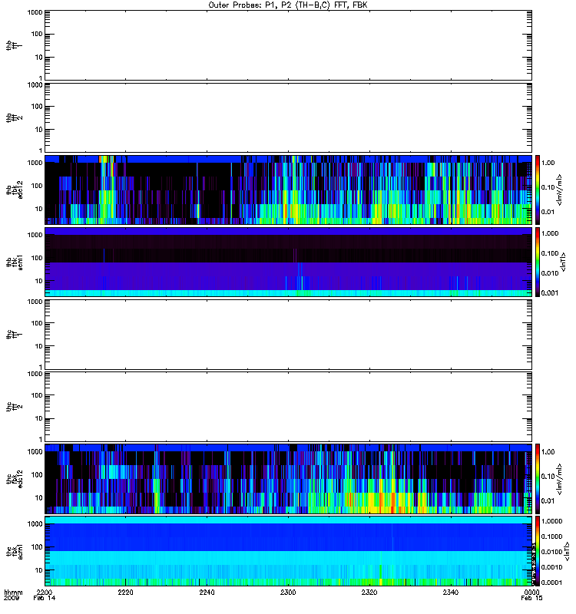
Task: Click the '0.010' tick on thb scm1 color bar
Action: (x=550, y=273)
